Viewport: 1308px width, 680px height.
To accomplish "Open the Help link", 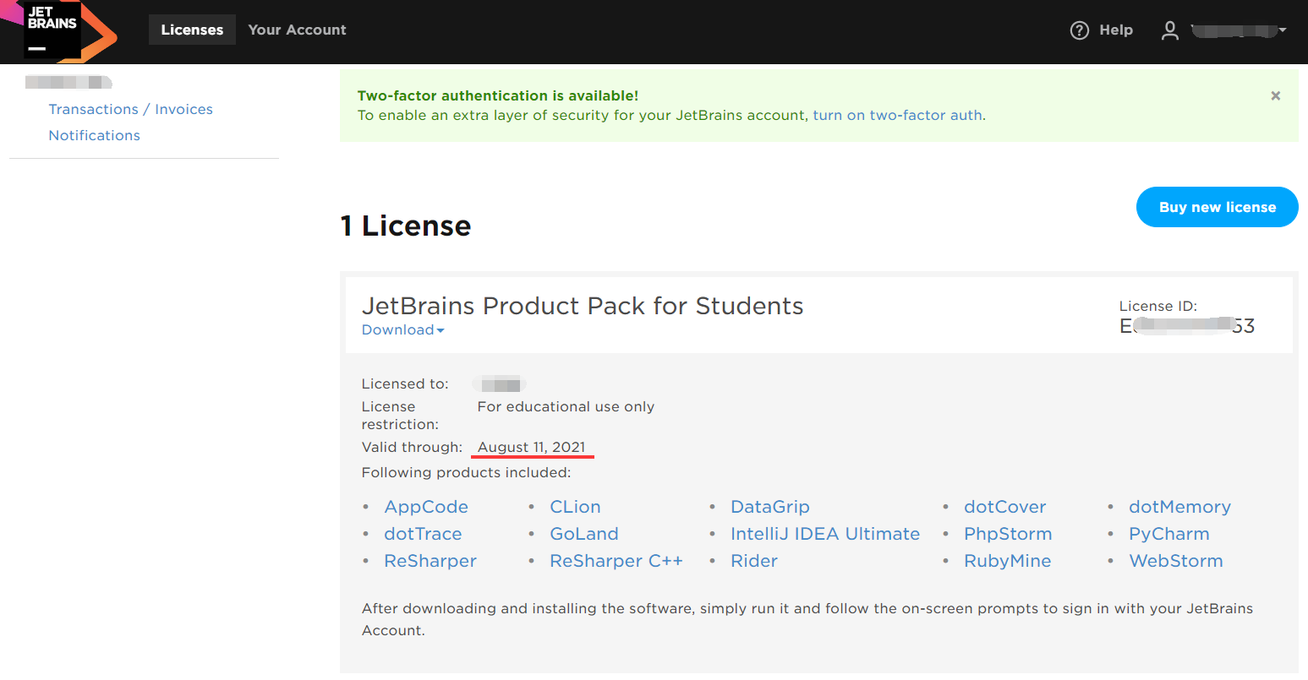I will 1116,30.
